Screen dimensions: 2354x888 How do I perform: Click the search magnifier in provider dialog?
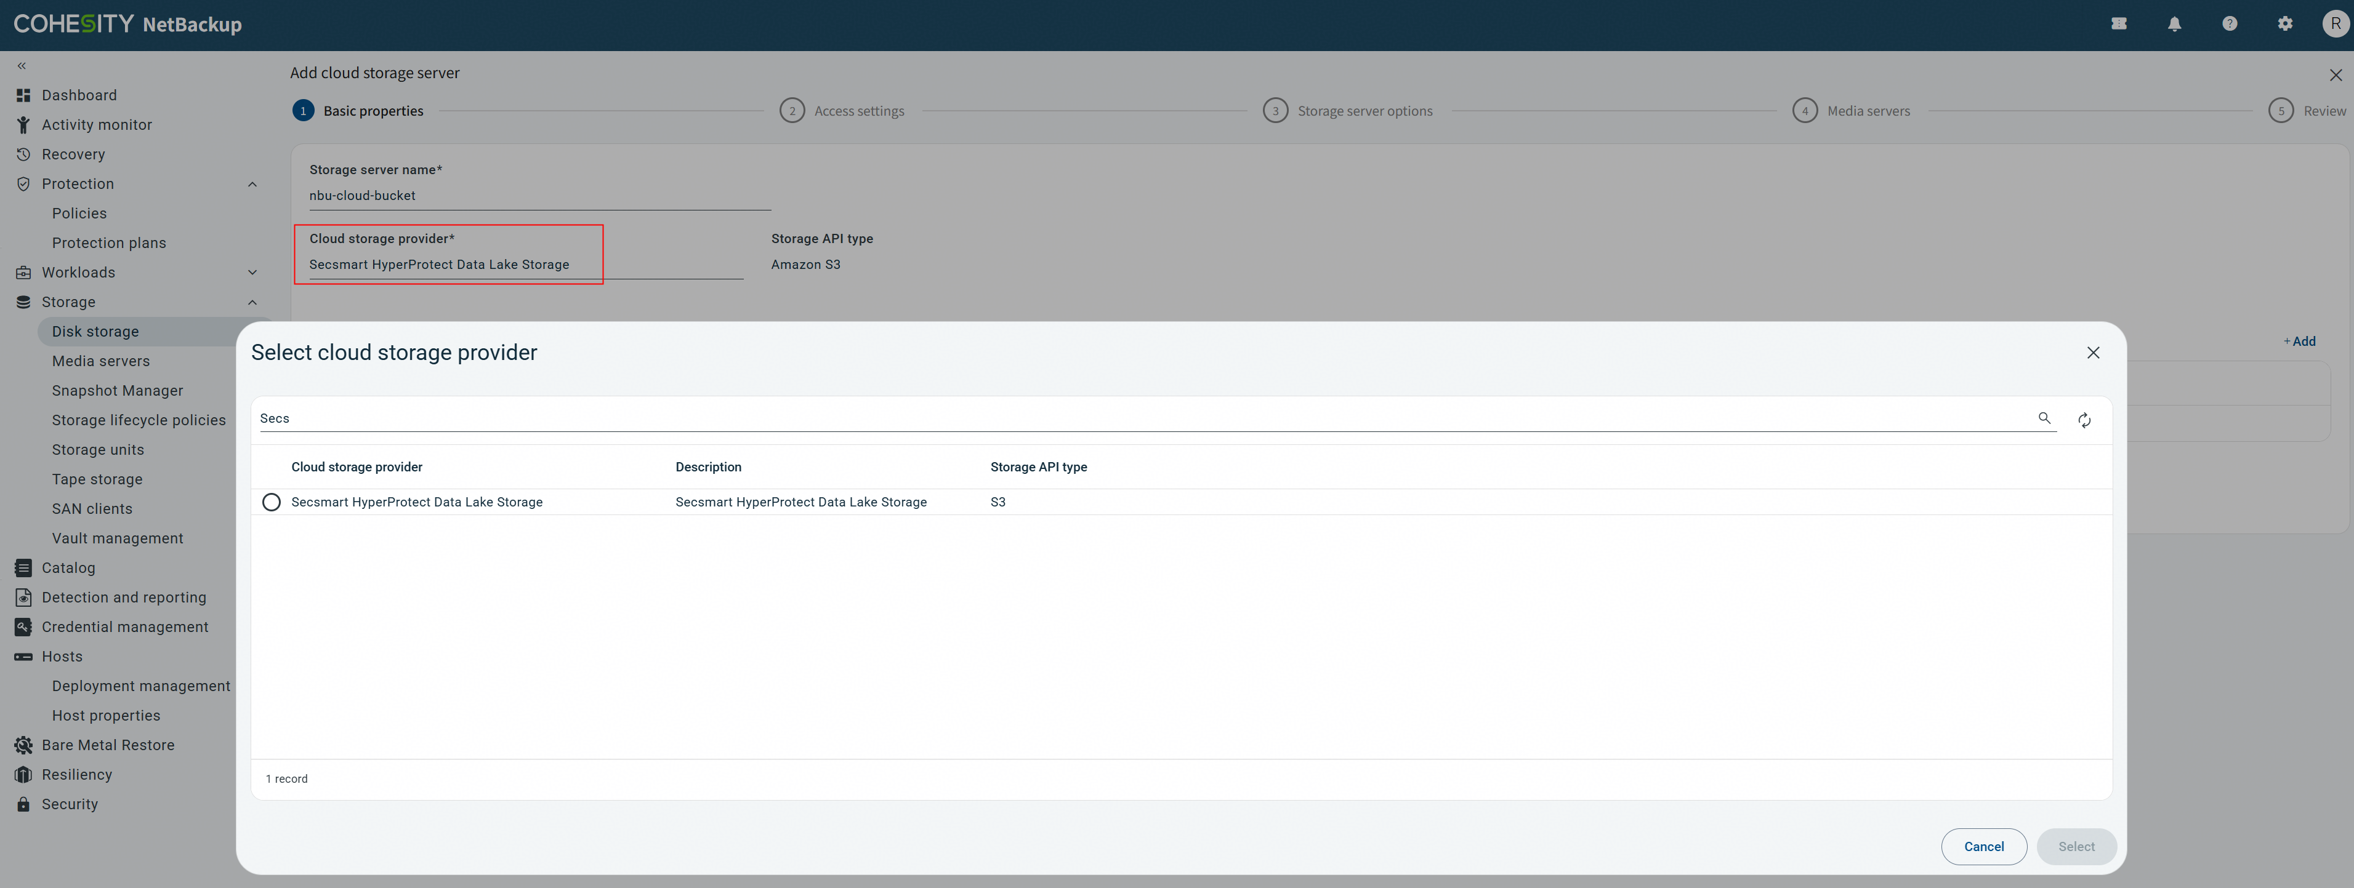pos(2044,418)
